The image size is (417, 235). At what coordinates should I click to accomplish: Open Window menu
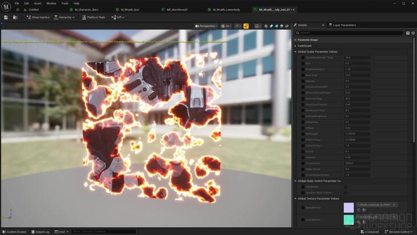click(x=51, y=3)
